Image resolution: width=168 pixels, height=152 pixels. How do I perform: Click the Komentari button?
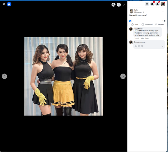(147, 24)
